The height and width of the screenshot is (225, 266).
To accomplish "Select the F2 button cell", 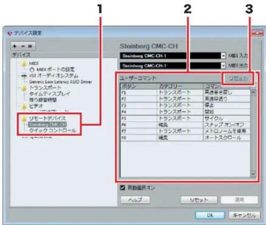I will point(139,99).
